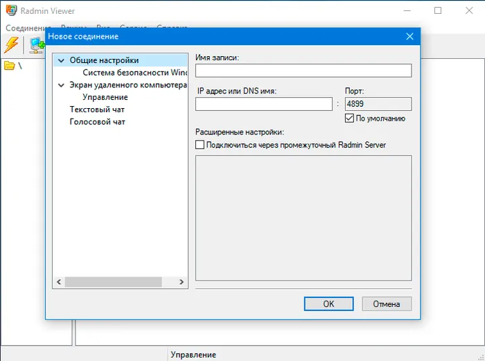Click tree scrollbar left arrow
The width and height of the screenshot is (485, 361).
pyautogui.click(x=59, y=282)
